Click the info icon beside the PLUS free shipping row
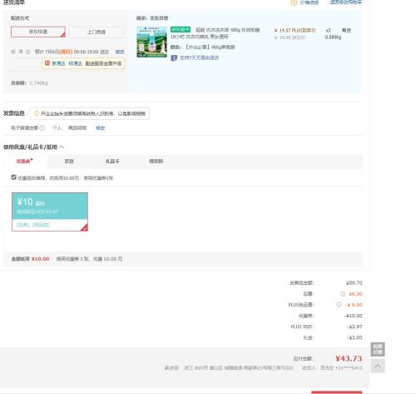 pyautogui.click(x=339, y=304)
